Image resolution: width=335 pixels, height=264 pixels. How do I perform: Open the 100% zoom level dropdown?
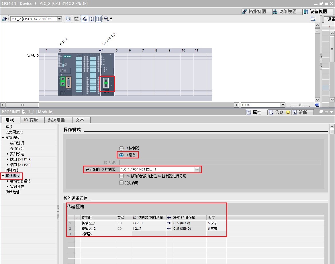283,105
